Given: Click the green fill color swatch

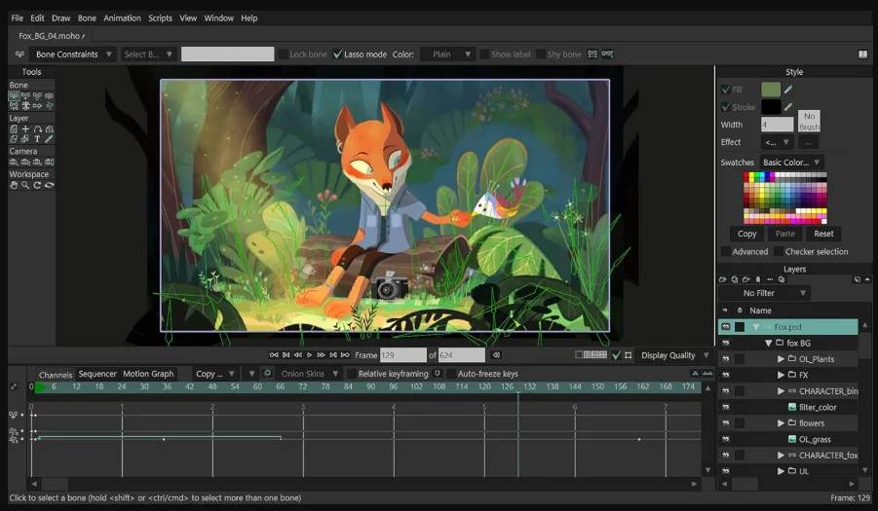Looking at the screenshot, I should pyautogui.click(x=771, y=90).
